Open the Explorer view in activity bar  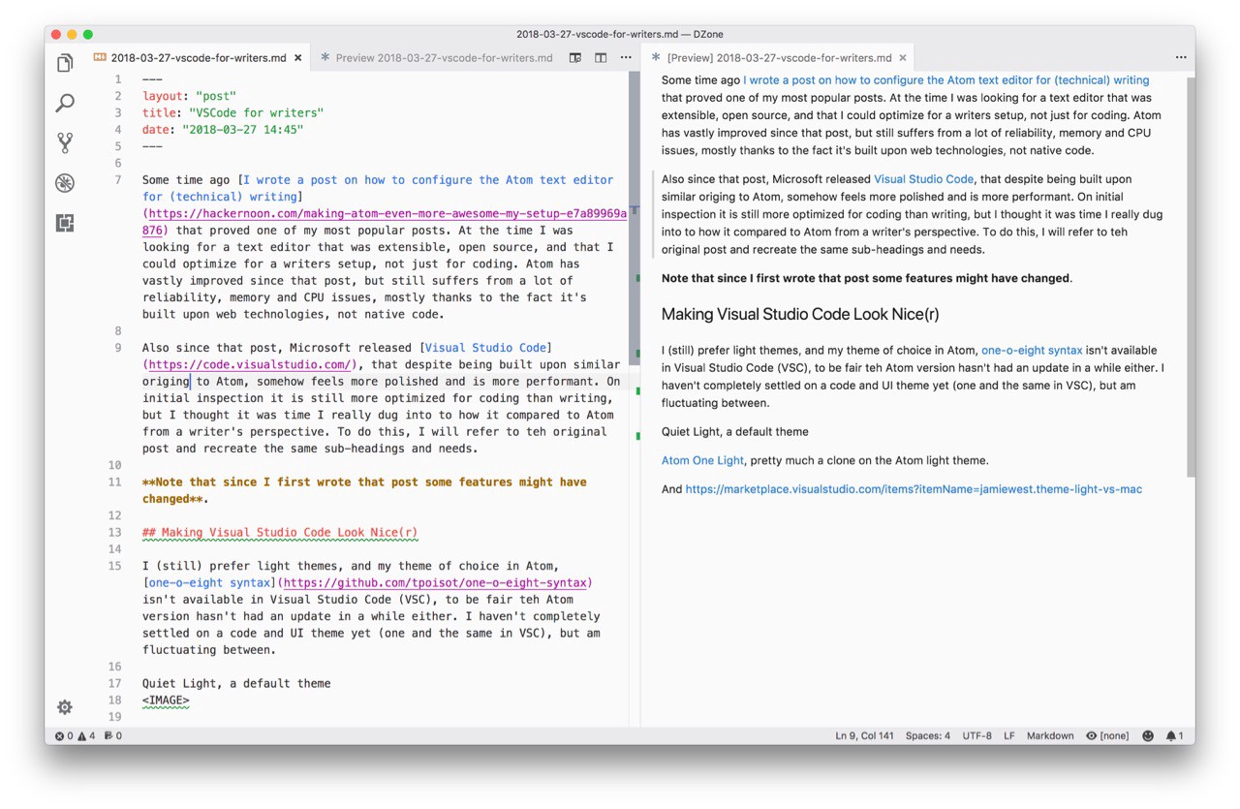[65, 63]
